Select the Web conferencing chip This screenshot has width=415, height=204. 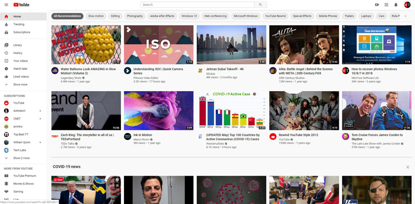coord(215,16)
